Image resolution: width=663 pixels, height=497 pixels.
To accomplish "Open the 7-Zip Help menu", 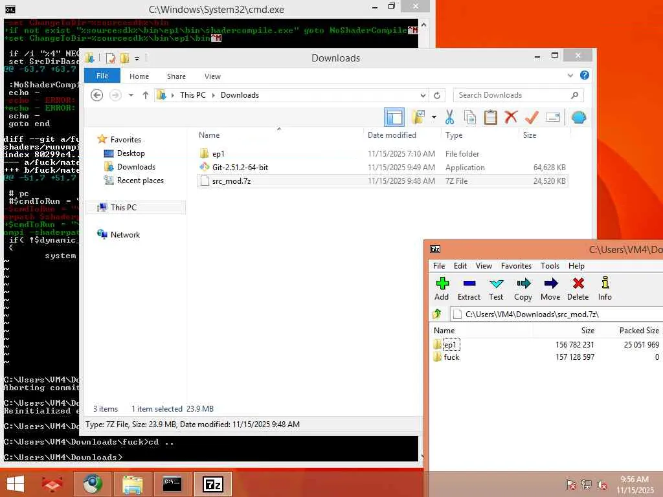I will click(576, 266).
